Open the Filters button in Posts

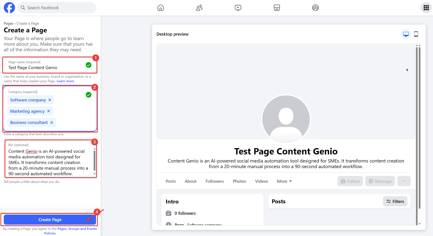coord(395,201)
